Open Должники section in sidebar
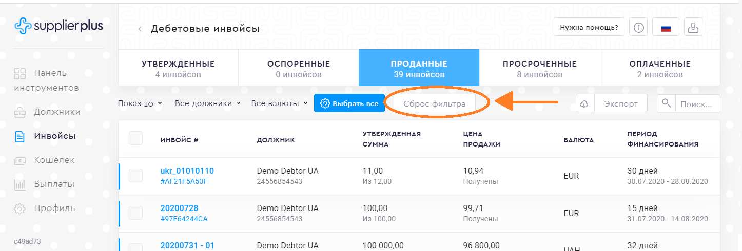 (57, 112)
